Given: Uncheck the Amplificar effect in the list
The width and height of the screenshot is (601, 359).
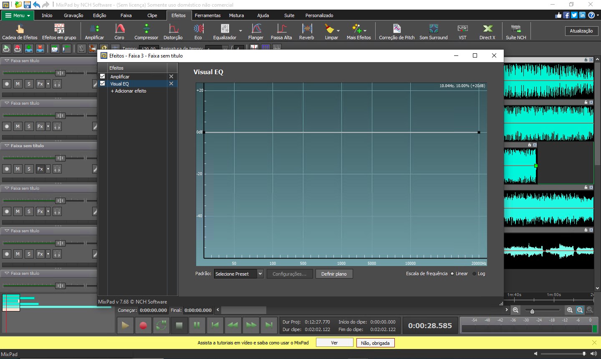Looking at the screenshot, I should 102,76.
